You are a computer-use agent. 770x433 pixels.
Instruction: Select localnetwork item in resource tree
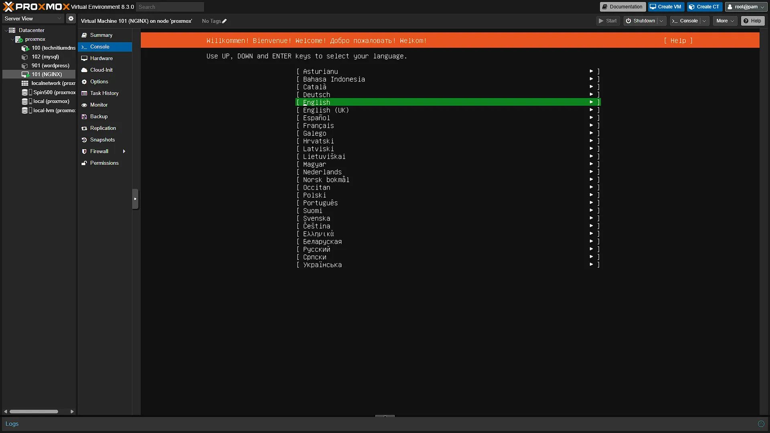[x=49, y=83]
